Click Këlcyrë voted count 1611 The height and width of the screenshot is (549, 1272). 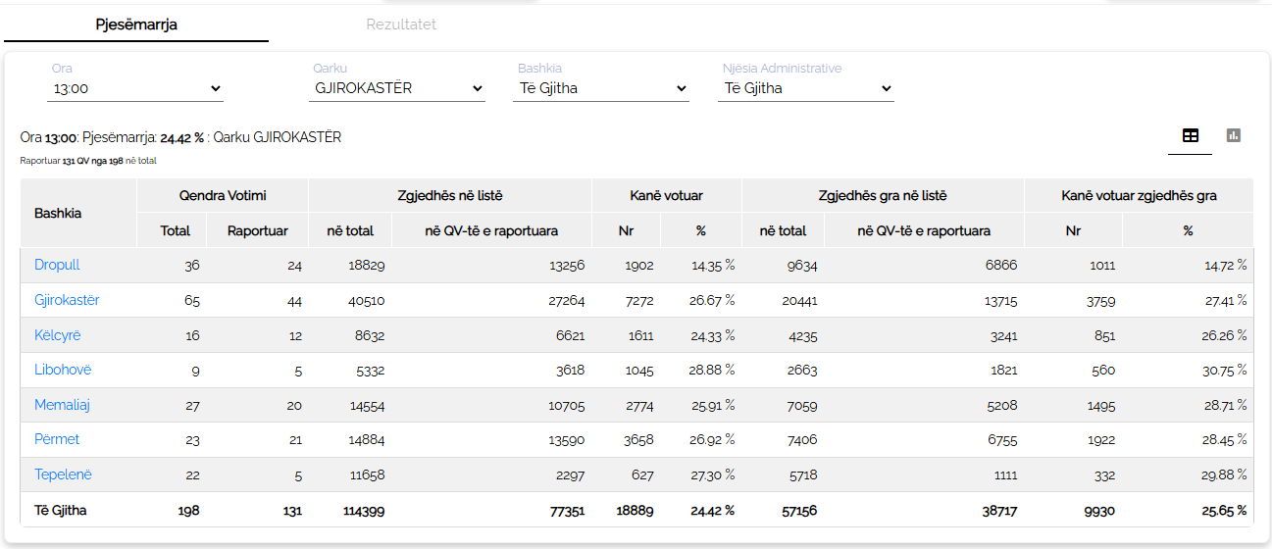coord(640,335)
